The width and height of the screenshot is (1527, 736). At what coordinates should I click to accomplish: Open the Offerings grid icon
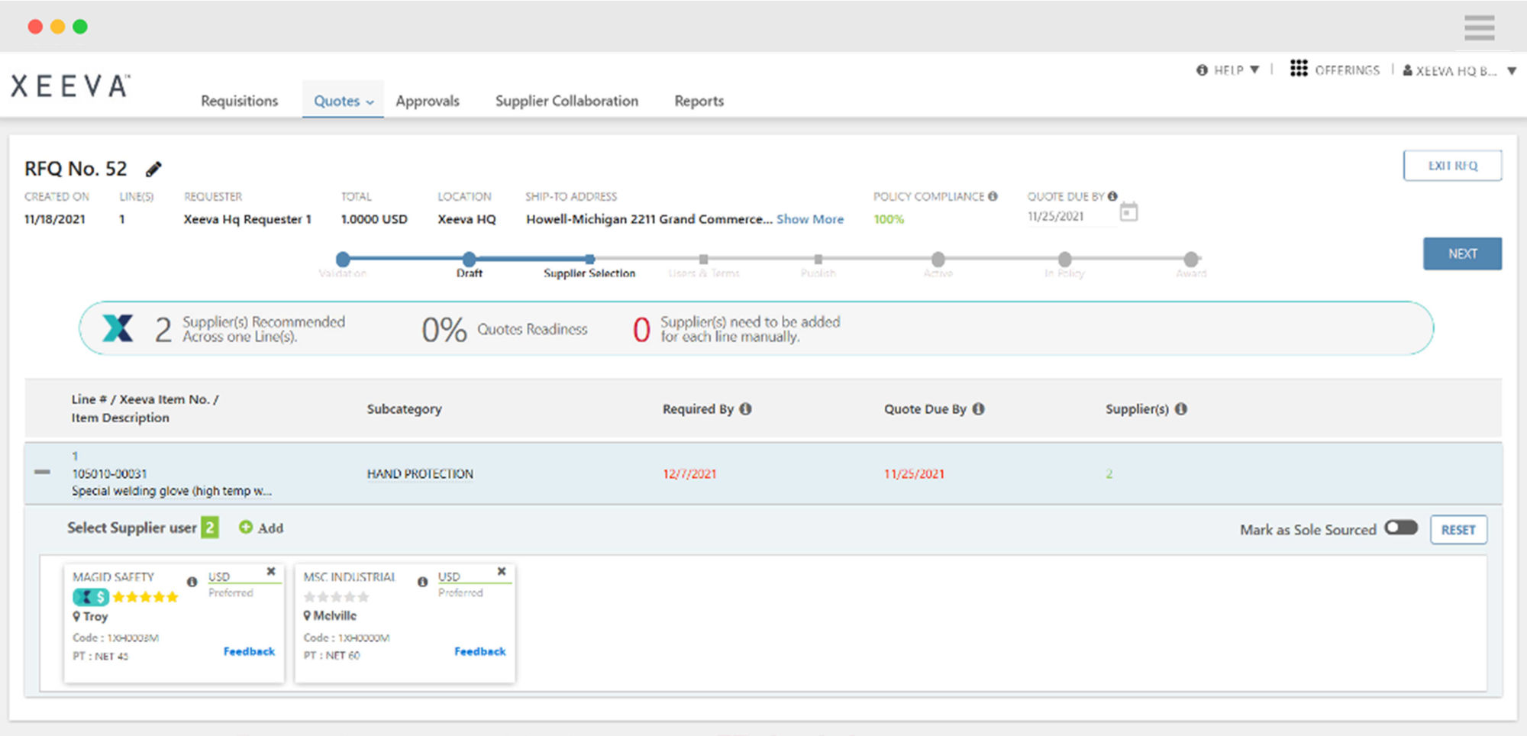click(x=1299, y=69)
